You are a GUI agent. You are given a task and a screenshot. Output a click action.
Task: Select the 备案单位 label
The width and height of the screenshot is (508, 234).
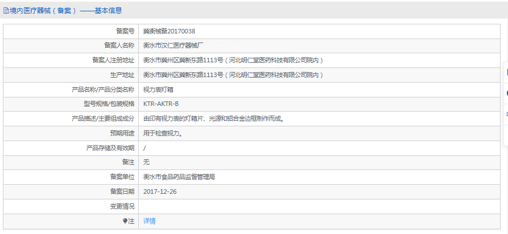(122, 177)
